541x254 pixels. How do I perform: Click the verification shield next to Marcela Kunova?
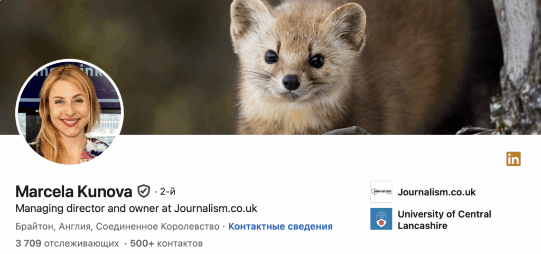tap(144, 191)
